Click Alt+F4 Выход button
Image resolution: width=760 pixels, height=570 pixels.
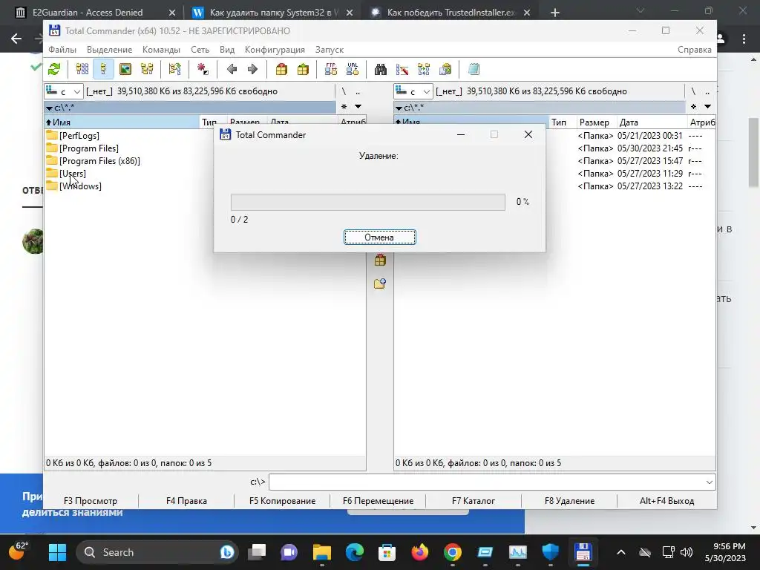(667, 501)
